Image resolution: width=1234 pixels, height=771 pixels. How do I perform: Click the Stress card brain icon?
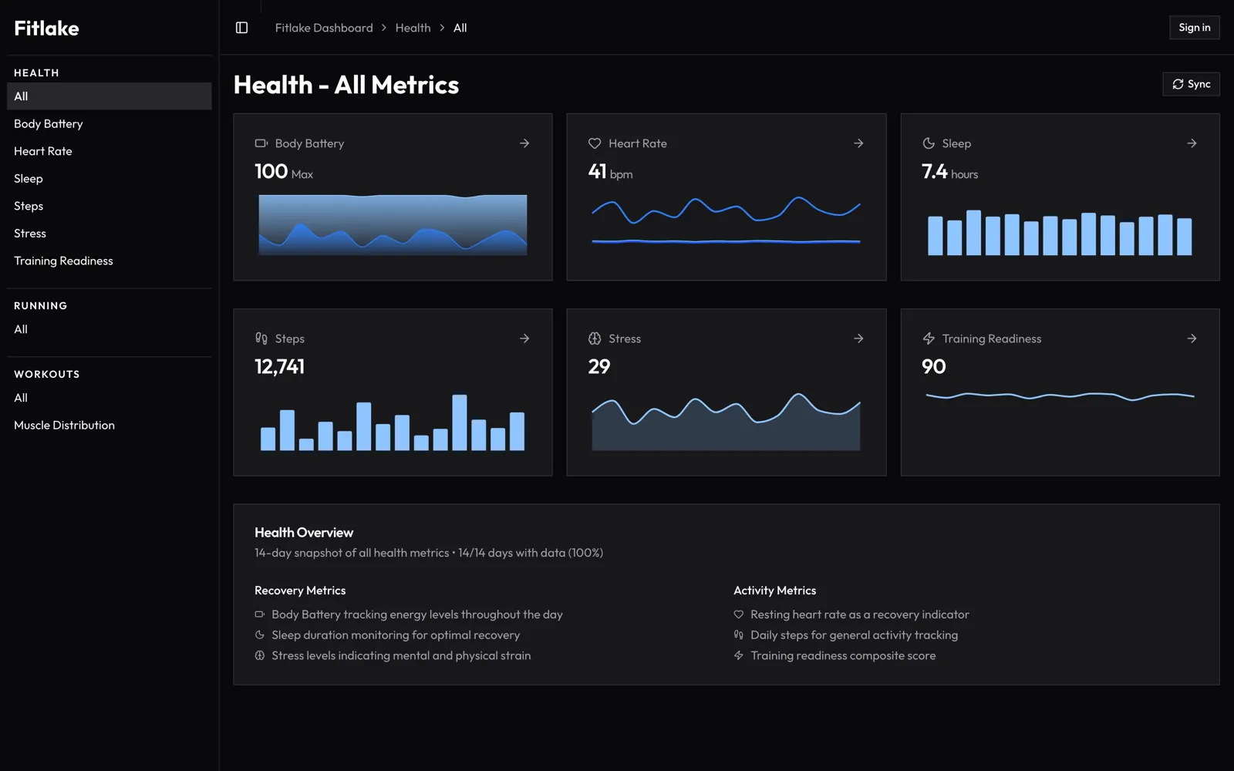[x=595, y=338]
